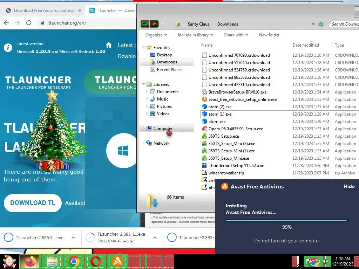
Task: Open options chevron for first TLauncher download
Action: click(x=73, y=237)
